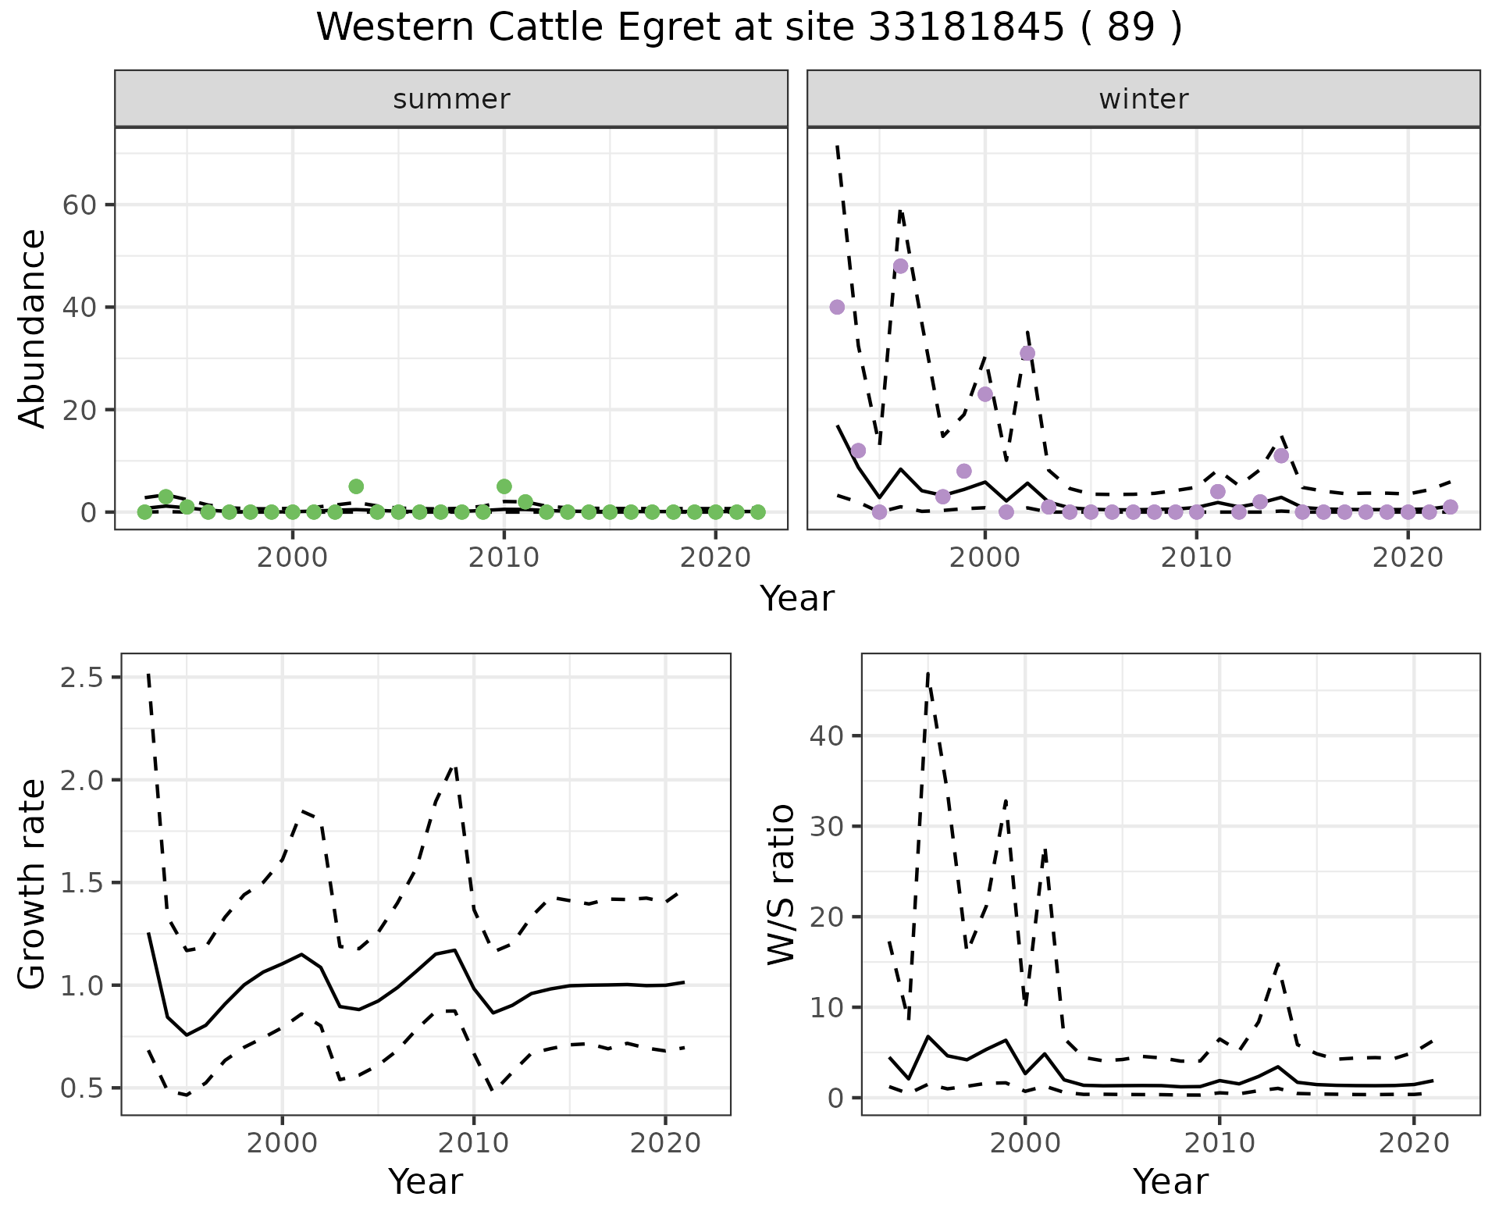This screenshot has width=1499, height=1218.
Task: Click the "W/S ratio" y-axis label
Action: tap(781, 884)
